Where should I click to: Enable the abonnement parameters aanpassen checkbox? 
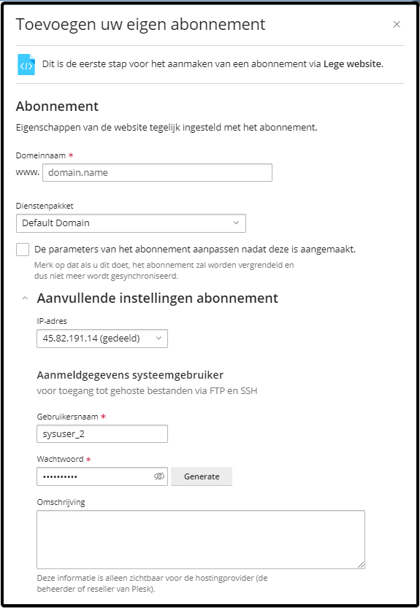coord(23,250)
